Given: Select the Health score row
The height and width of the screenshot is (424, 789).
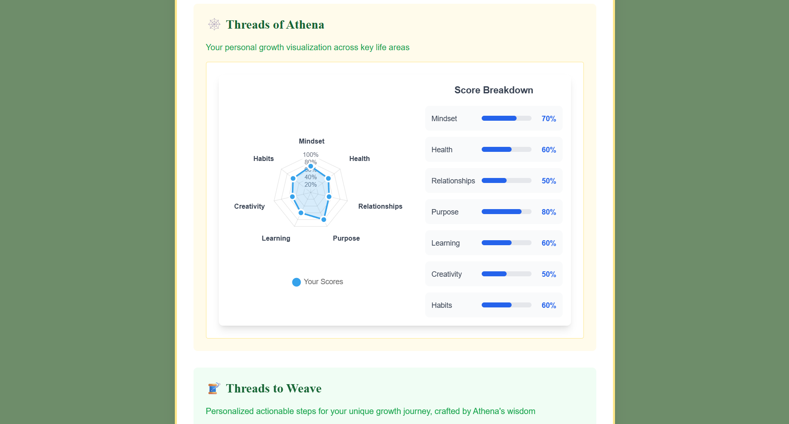Looking at the screenshot, I should (x=494, y=149).
